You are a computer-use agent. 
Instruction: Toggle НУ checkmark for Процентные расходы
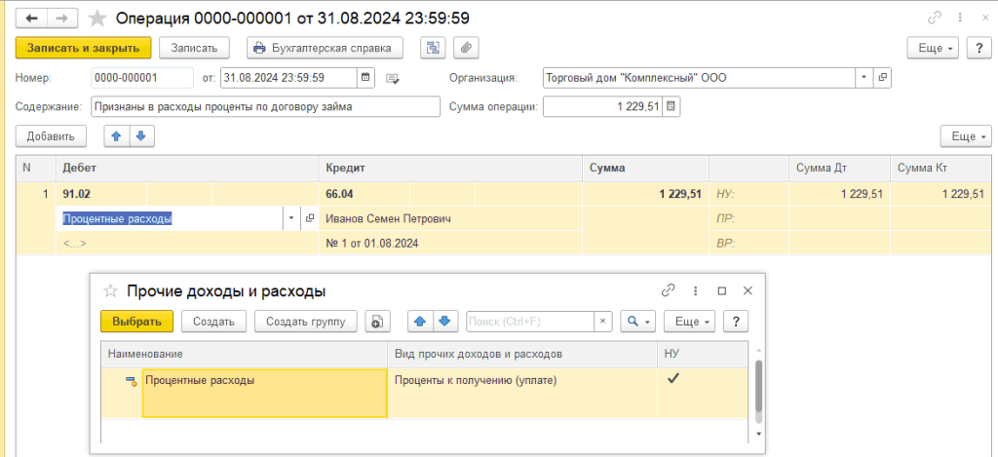[672, 379]
